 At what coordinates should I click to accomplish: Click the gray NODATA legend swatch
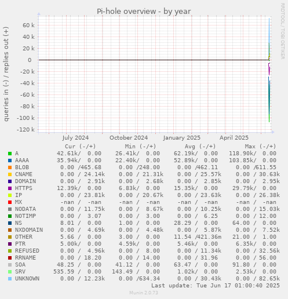pyautogui.click(x=10, y=209)
